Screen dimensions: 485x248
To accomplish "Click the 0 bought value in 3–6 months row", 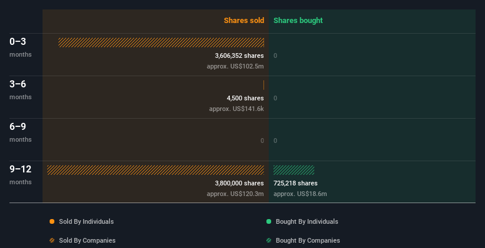I will coord(275,98).
